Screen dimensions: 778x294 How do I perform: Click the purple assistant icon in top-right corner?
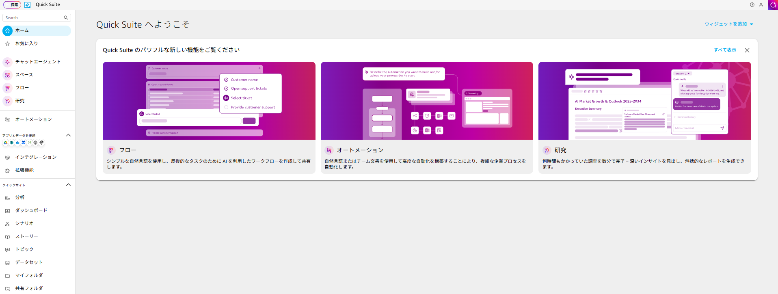pyautogui.click(x=773, y=5)
